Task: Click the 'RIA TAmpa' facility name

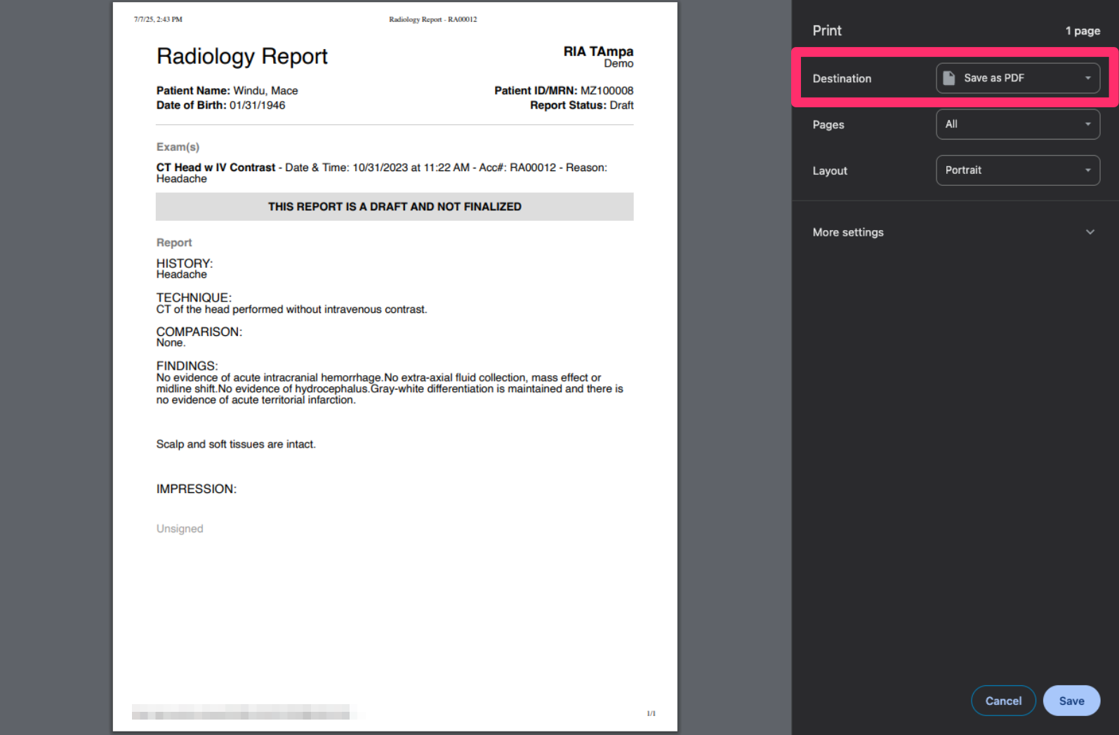Action: 598,51
